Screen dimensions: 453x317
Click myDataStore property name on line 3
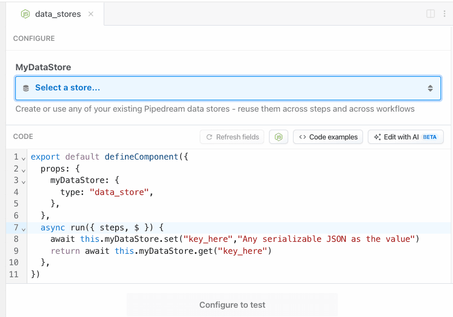tap(78, 180)
